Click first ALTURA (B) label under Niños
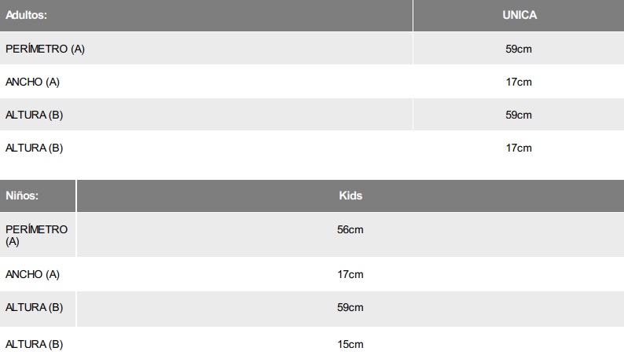Screen dimensions: 624x355 (34, 308)
